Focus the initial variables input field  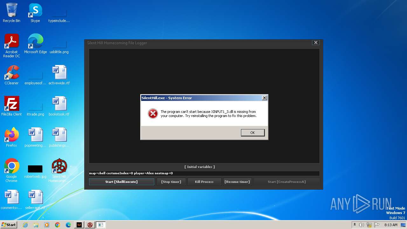click(x=204, y=173)
